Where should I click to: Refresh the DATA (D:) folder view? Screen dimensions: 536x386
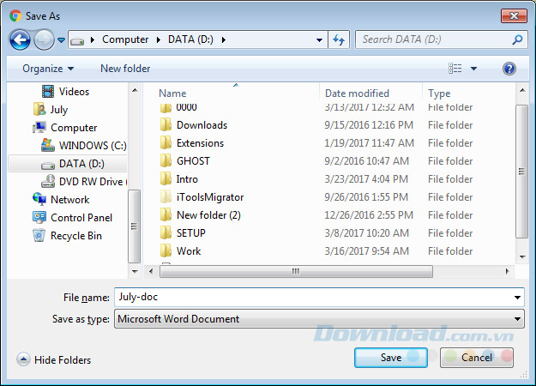click(339, 39)
